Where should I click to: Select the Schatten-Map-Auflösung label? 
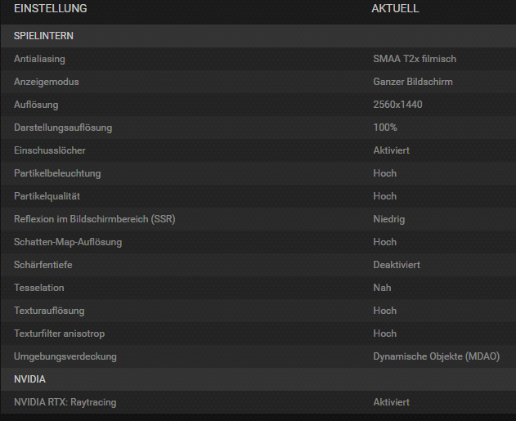click(68, 242)
